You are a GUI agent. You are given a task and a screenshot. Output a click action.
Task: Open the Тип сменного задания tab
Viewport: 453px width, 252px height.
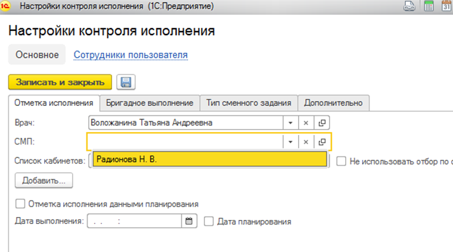point(249,103)
